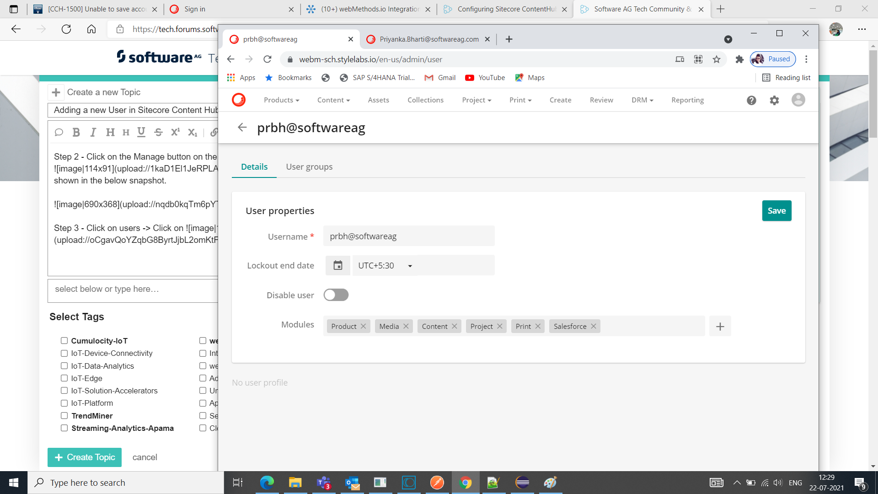Click the Username input field
878x494 pixels.
pos(408,236)
